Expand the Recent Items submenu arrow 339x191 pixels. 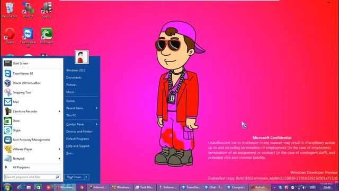pos(96,108)
